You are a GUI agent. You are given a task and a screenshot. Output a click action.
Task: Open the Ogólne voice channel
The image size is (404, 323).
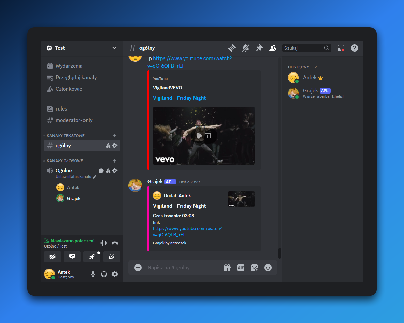(x=64, y=170)
